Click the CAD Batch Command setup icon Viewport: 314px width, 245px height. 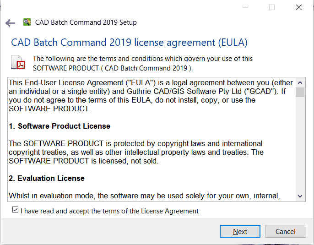[27, 22]
